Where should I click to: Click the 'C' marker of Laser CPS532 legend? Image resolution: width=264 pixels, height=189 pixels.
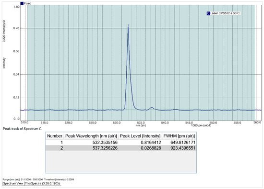[208, 13]
